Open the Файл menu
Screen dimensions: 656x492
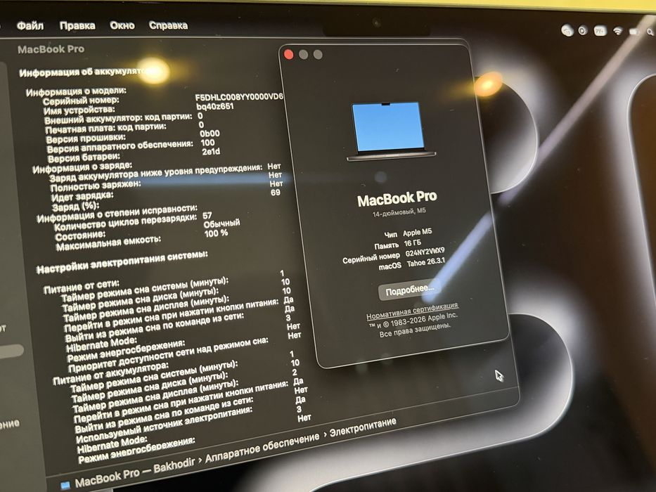pos(30,26)
